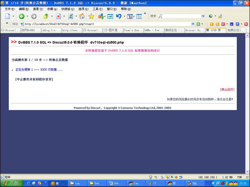Click the highlighter pen icon
This screenshot has height=187, width=250.
click(x=220, y=16)
